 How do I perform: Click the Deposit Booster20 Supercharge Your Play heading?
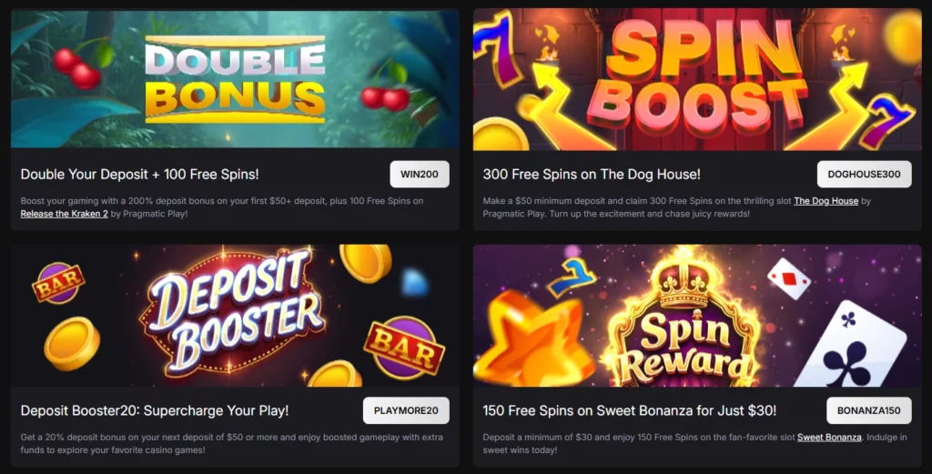point(155,410)
